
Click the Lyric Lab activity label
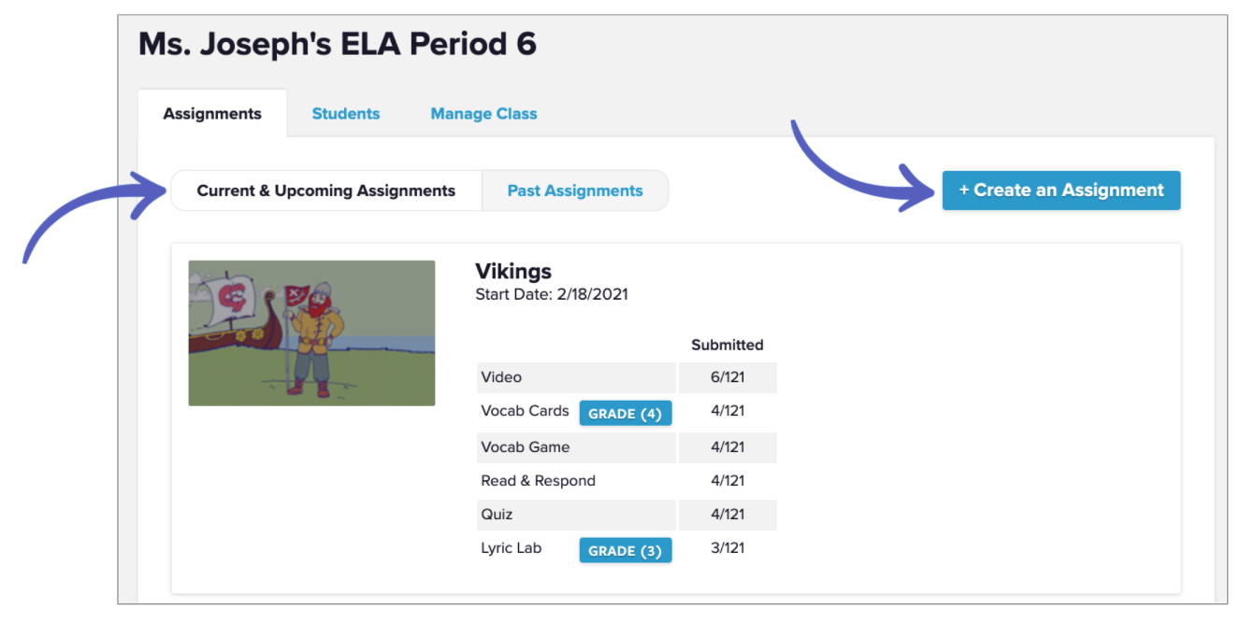(x=511, y=548)
